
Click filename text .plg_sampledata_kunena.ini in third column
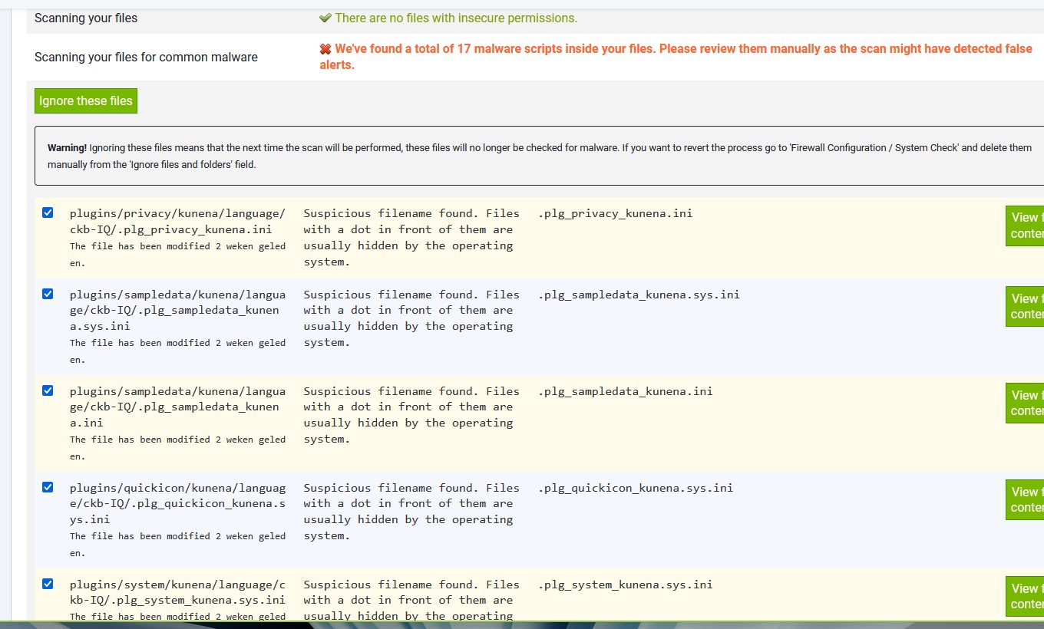(x=625, y=391)
